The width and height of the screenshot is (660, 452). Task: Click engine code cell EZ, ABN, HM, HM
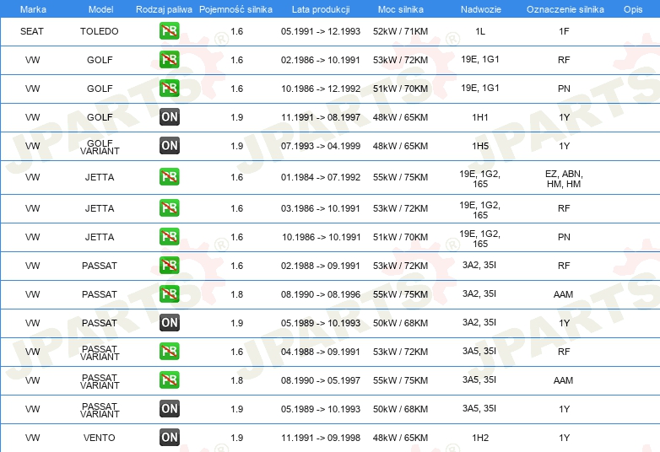(x=564, y=179)
